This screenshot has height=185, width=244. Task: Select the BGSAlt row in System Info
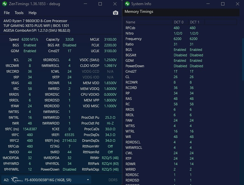180,55
